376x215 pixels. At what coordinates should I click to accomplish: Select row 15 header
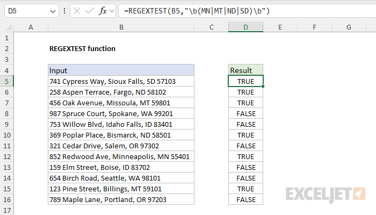tap(6, 189)
